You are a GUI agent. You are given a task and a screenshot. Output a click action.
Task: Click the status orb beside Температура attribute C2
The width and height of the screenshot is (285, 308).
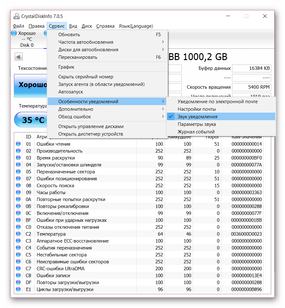pos(18,234)
